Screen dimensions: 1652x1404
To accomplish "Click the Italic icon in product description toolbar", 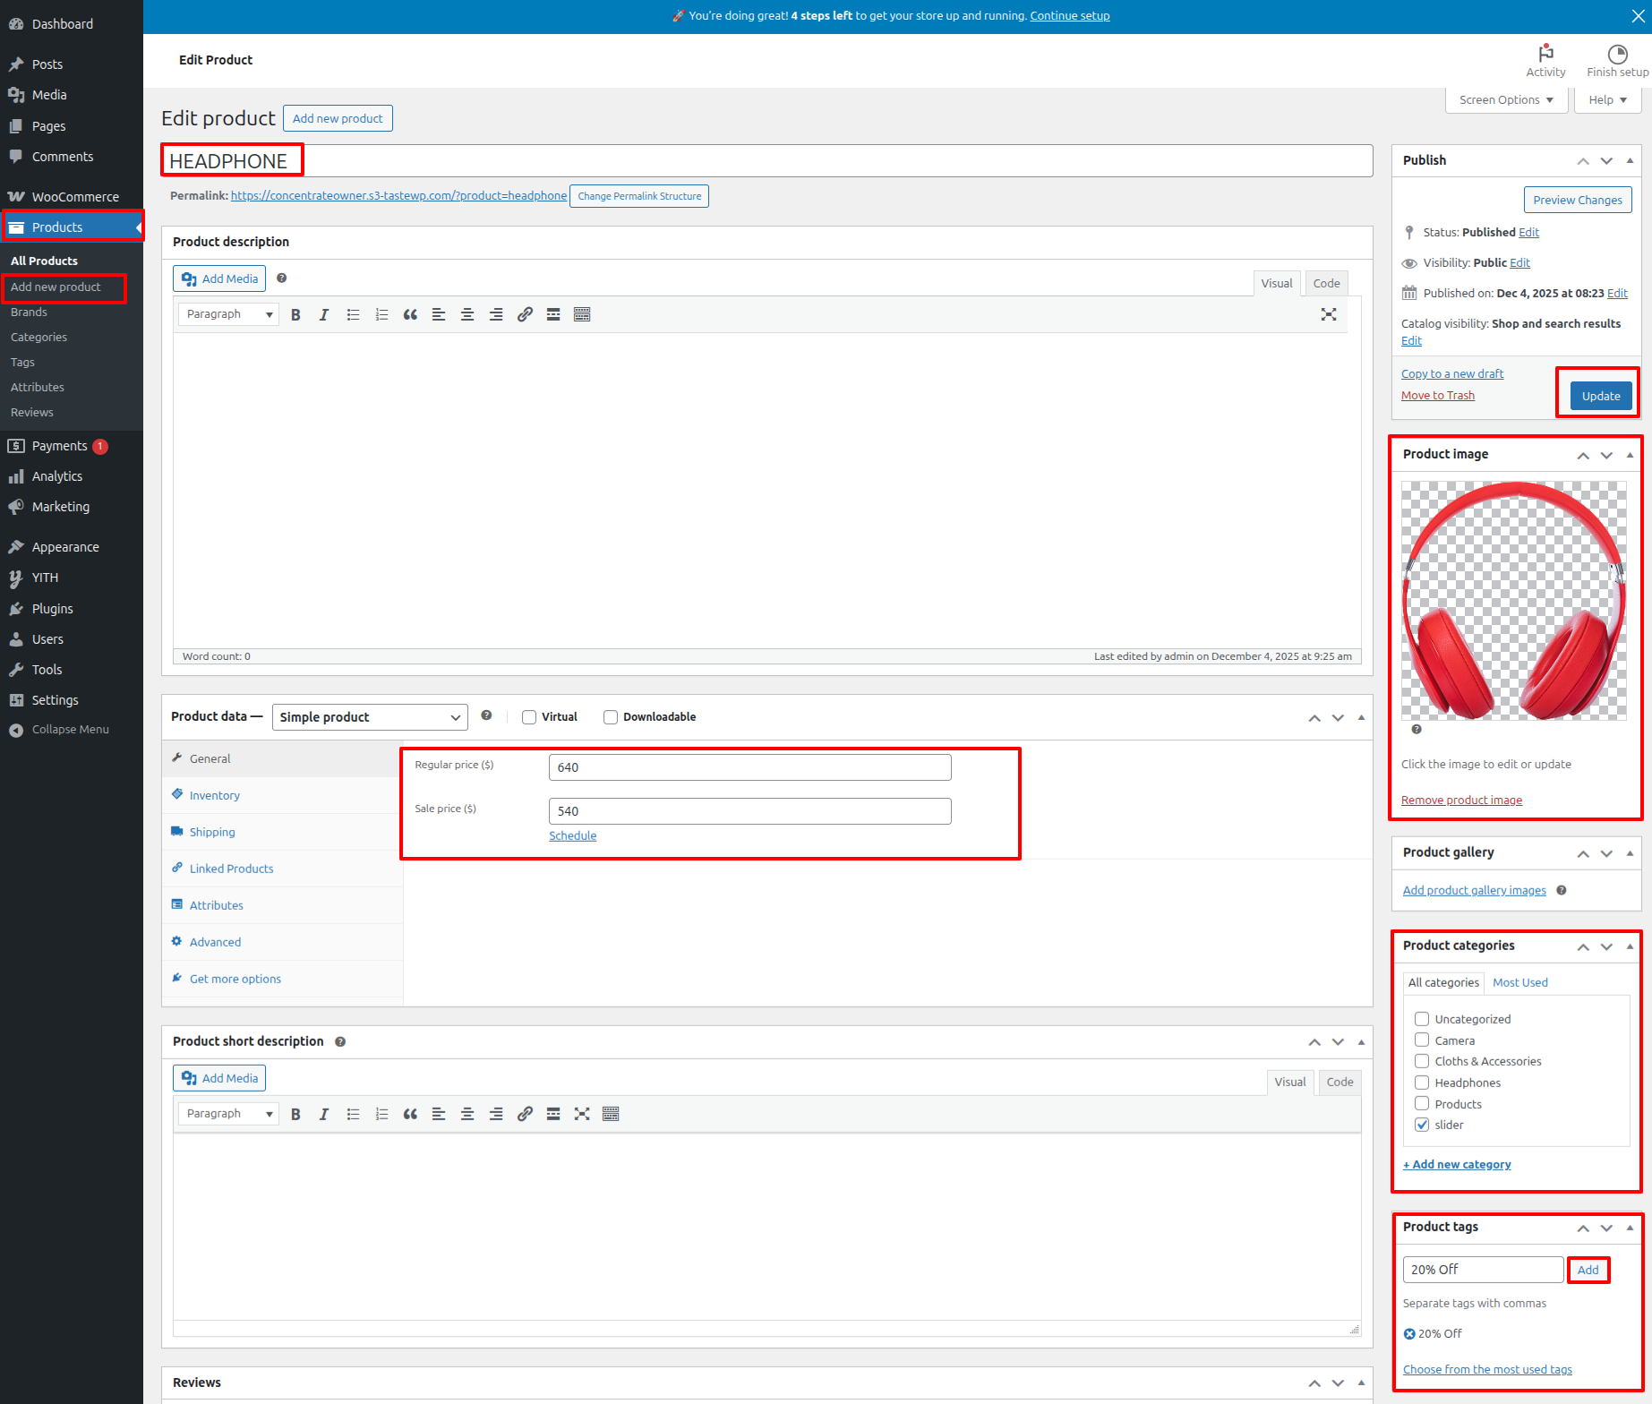I will click(x=324, y=314).
